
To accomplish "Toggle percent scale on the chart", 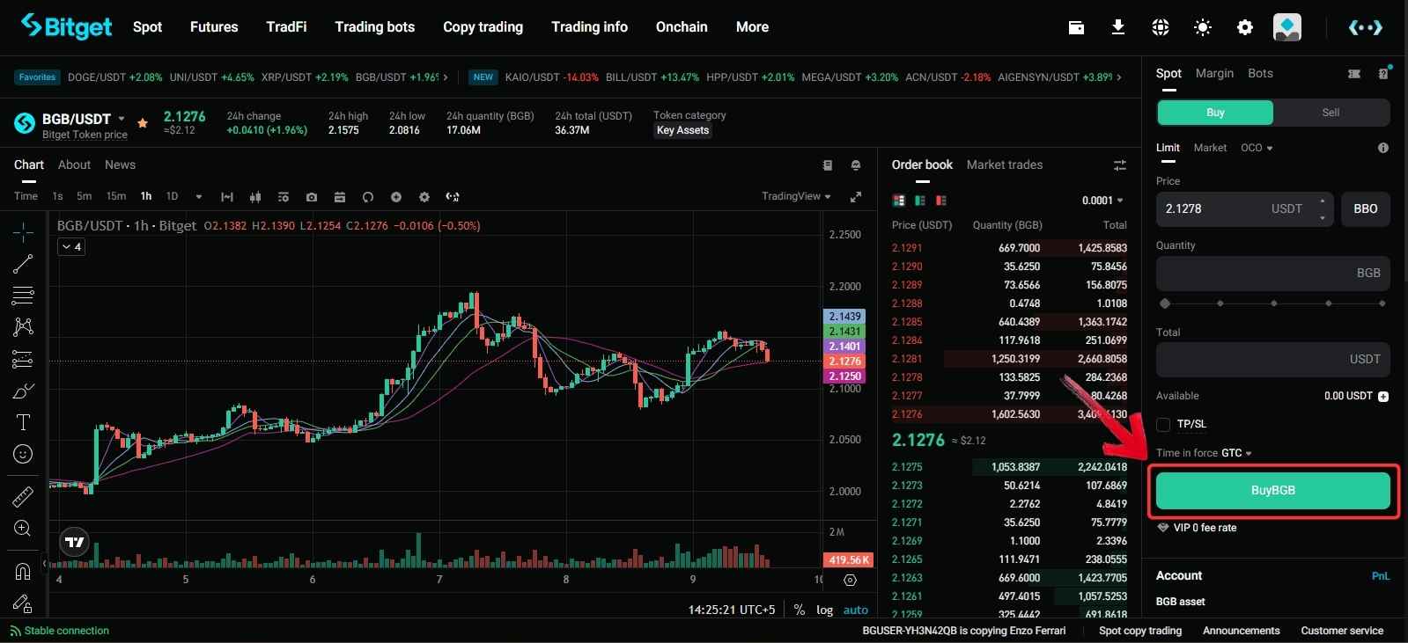I will pos(800,610).
